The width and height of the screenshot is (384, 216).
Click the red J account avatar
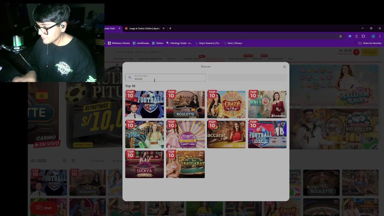pos(356,52)
